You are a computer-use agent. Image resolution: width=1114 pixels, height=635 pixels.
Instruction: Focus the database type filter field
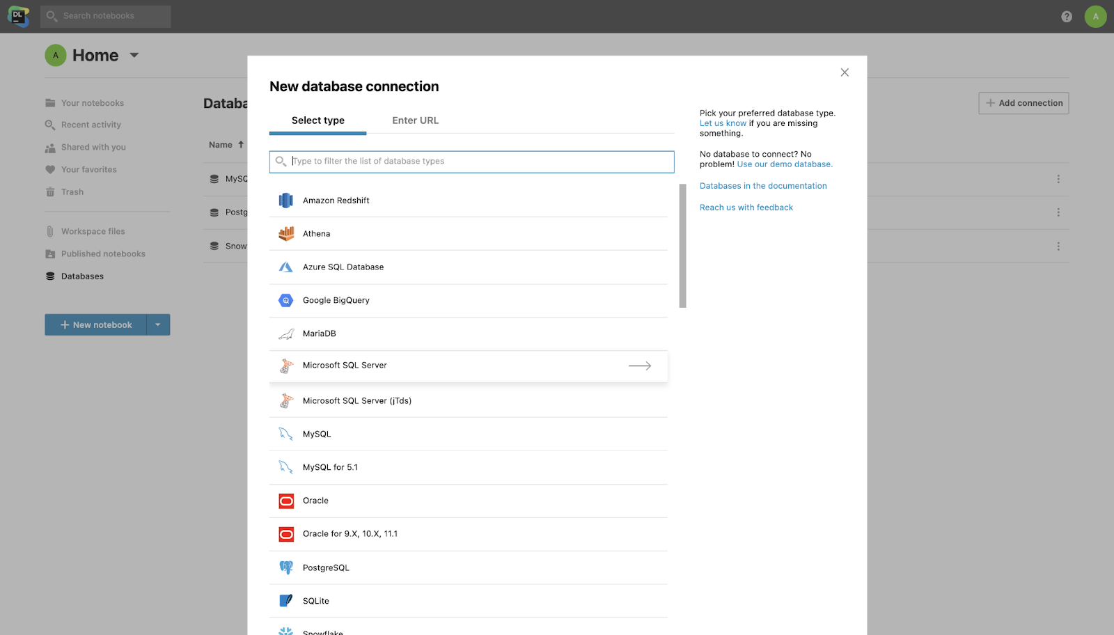pyautogui.click(x=471, y=162)
